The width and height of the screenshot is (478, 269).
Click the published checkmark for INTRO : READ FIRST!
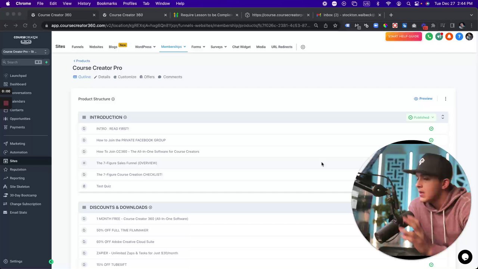(431, 129)
